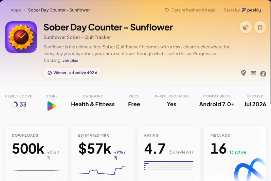Screen dimensions: 271x181
Task: Click the Jul 2026 updated value
Action: pos(255,104)
